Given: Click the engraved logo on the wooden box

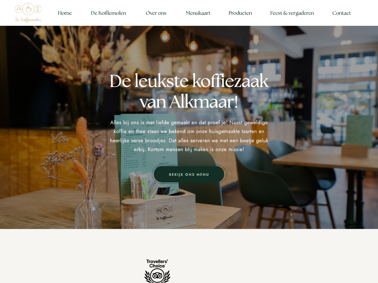Looking at the screenshot, I should (x=165, y=213).
